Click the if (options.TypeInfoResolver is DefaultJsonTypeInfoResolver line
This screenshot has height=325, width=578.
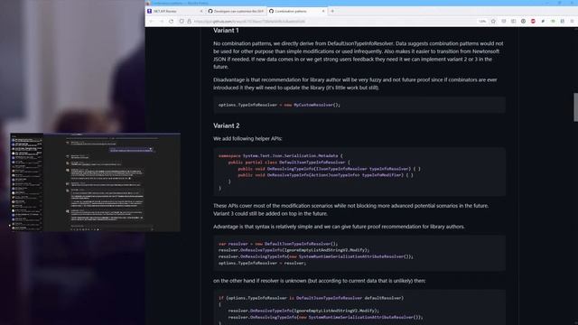pos(311,298)
